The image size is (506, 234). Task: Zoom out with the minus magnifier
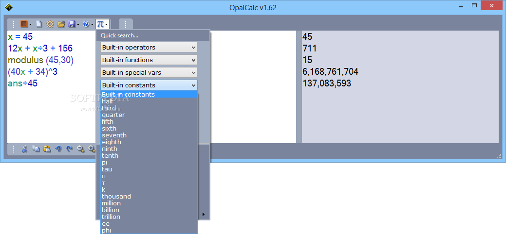point(81,149)
